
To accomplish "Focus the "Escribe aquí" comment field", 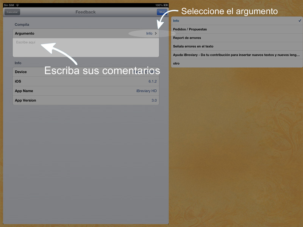I will [x=86, y=47].
